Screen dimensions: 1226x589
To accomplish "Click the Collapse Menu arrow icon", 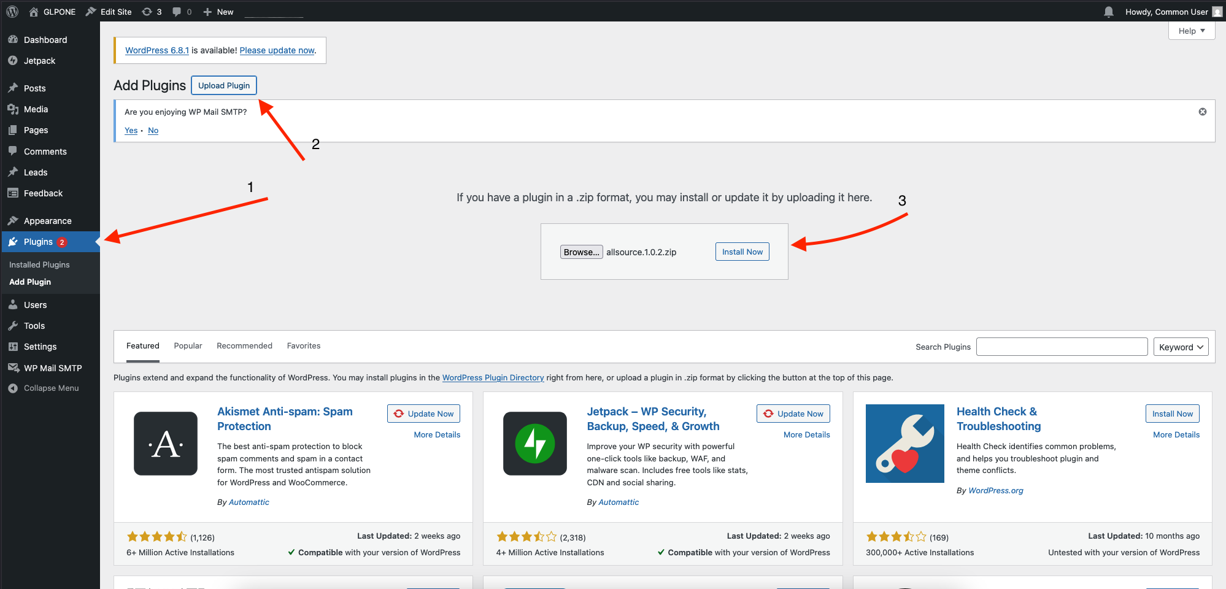I will [13, 388].
